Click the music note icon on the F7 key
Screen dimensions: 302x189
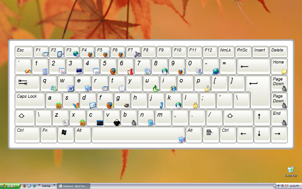pos(137,54)
